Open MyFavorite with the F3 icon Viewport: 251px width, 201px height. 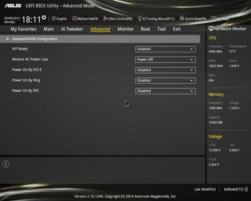coord(85,18)
